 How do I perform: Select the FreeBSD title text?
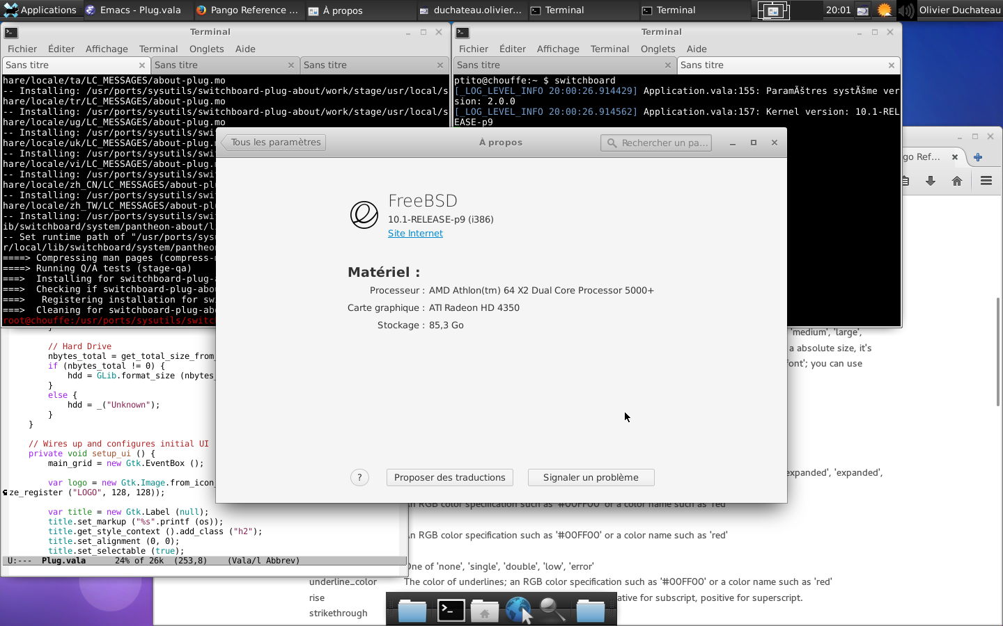423,201
